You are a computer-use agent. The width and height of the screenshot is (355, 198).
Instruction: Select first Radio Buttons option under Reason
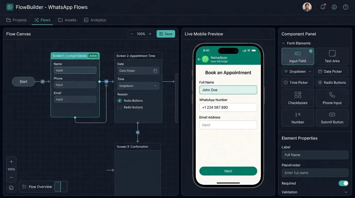click(x=119, y=101)
